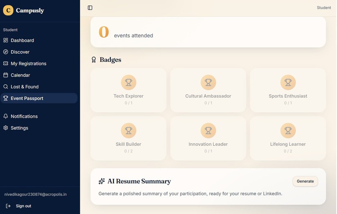Click the Calendar icon in sidebar
337x214 pixels.
[x=5, y=75]
